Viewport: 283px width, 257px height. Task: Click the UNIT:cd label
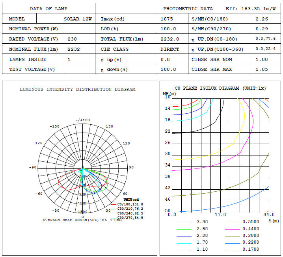point(131,200)
